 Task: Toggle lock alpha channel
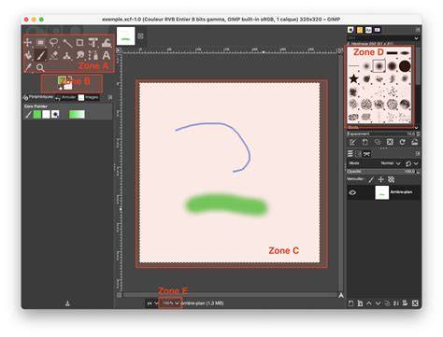392,179
